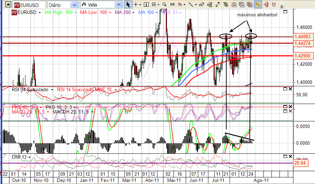Click the 'máximos alinhados!' text annotation
This screenshot has width=315, height=184.
(258, 15)
